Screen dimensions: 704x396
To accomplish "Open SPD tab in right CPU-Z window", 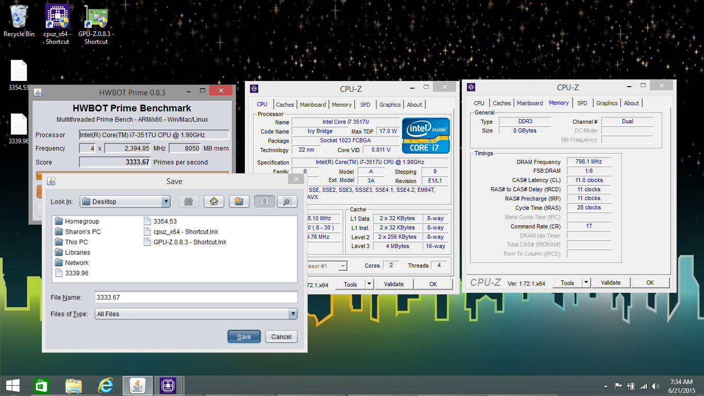I will 582,103.
